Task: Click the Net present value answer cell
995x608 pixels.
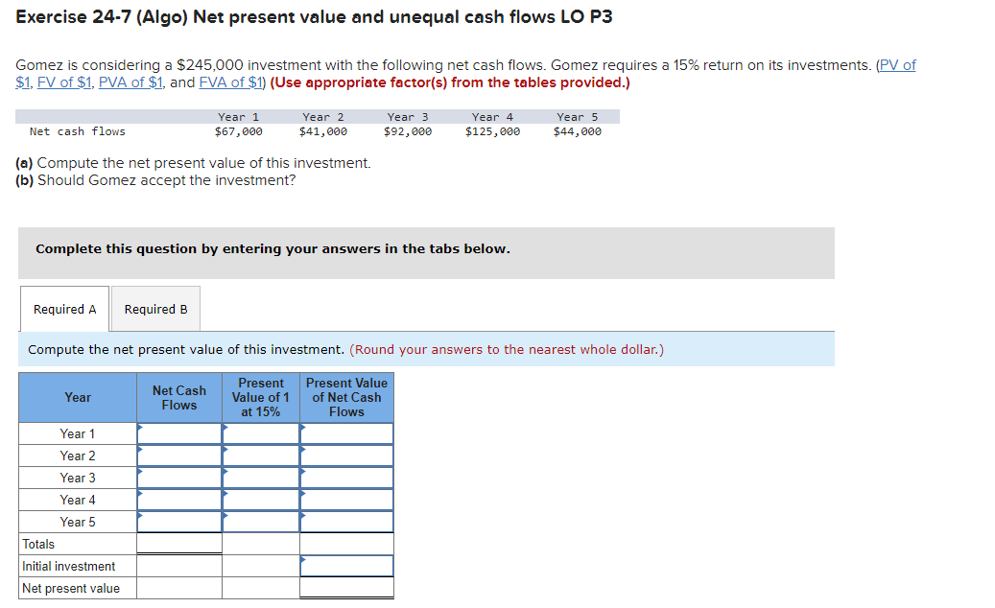Action: (x=345, y=588)
